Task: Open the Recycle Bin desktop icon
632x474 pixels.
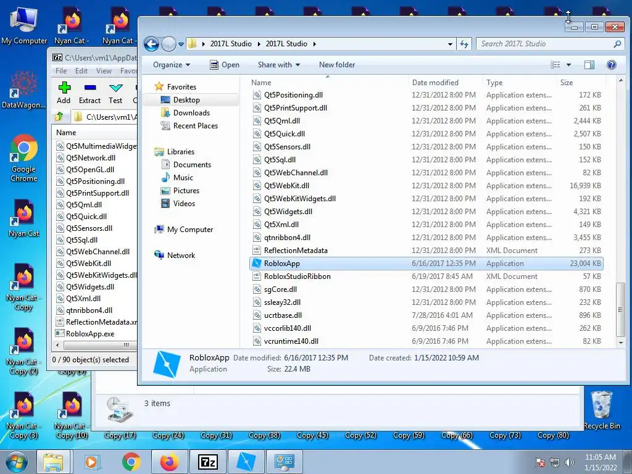Action: [602, 410]
